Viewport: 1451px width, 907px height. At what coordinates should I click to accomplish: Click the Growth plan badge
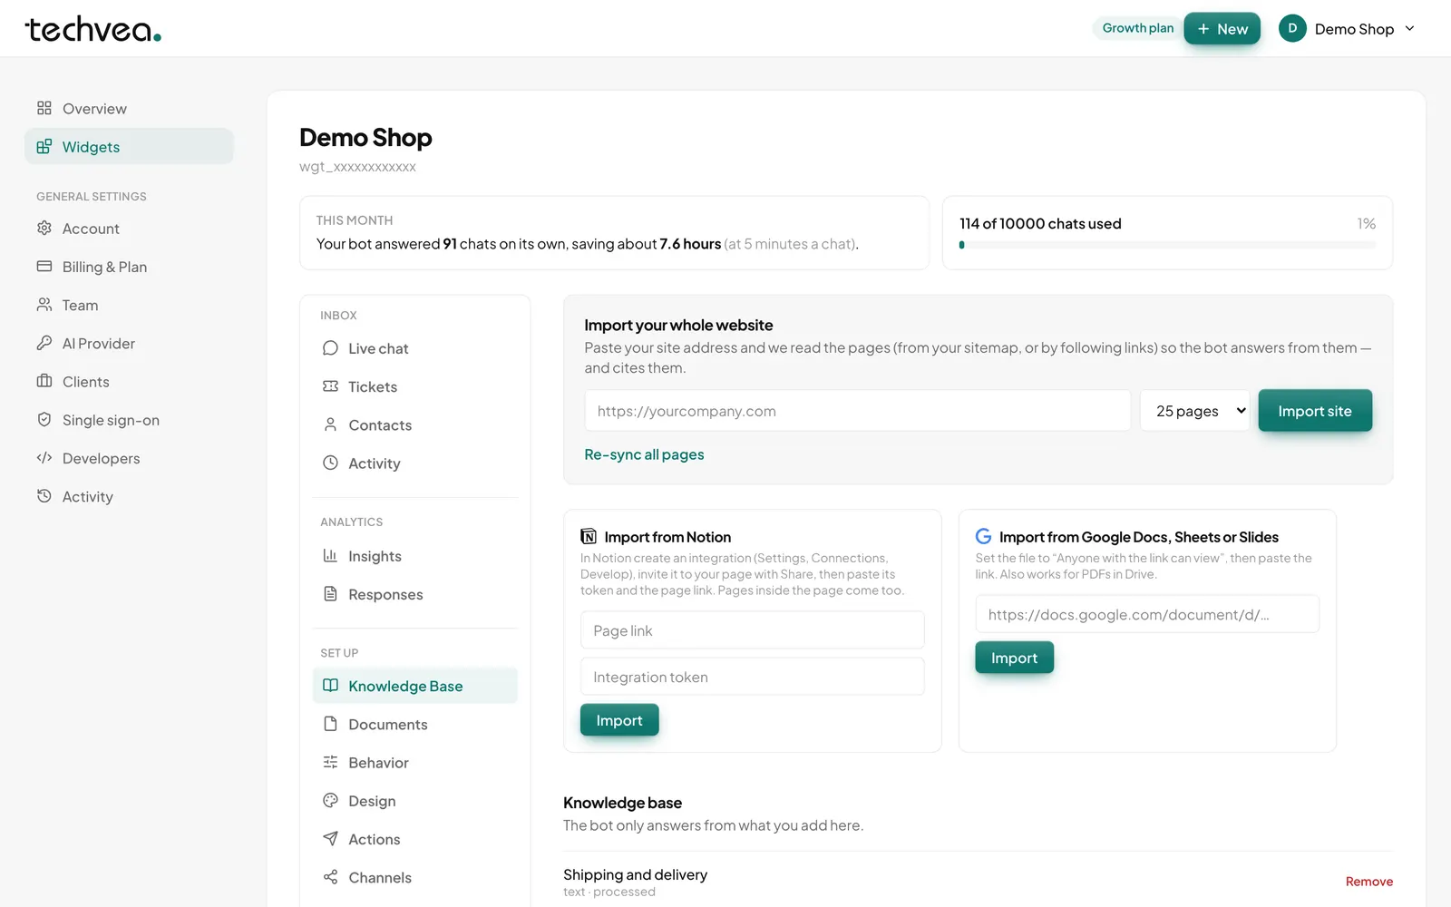[1138, 28]
